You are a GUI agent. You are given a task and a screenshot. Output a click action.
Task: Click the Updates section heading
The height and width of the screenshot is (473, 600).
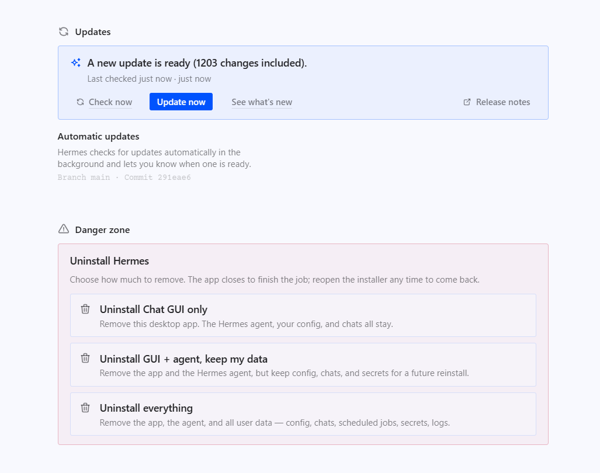[x=93, y=32]
